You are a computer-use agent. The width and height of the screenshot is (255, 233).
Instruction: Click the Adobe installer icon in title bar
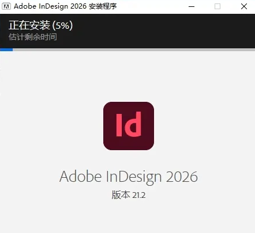[x=6, y=6]
